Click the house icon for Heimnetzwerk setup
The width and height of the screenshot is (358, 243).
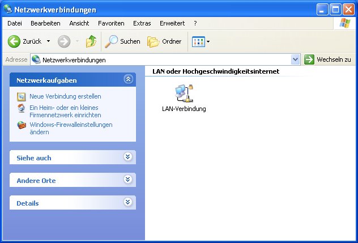pos(22,108)
